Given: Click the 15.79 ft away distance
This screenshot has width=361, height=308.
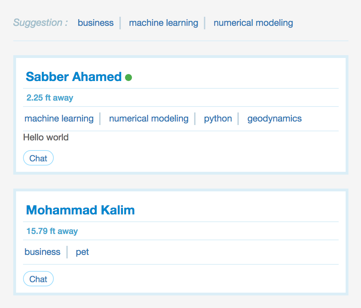Looking at the screenshot, I should click(x=52, y=231).
